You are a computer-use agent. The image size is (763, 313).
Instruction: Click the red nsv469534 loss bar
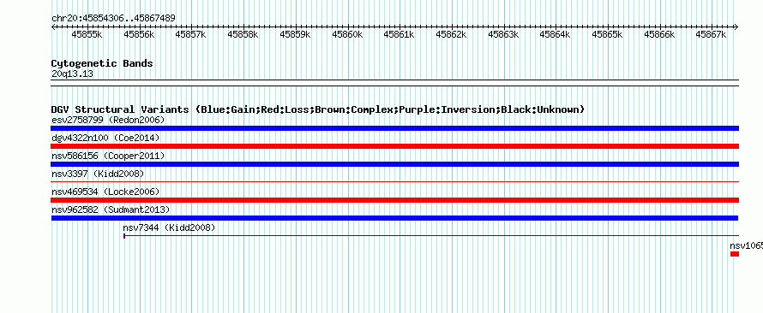394,200
